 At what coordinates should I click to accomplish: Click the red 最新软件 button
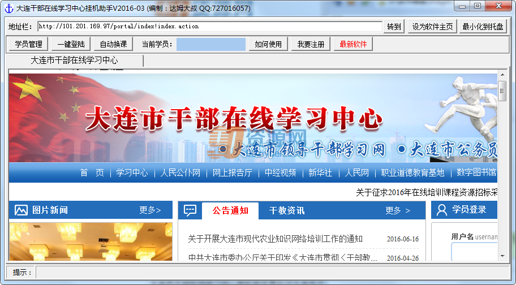coord(353,44)
